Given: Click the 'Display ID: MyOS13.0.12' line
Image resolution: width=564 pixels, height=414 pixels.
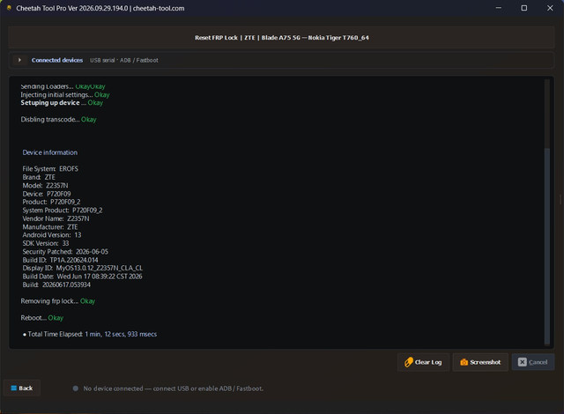Looking at the screenshot, I should (82, 268).
